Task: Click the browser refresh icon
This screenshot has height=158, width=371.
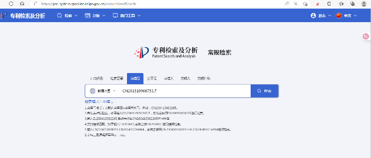Action: [x=11, y=4]
